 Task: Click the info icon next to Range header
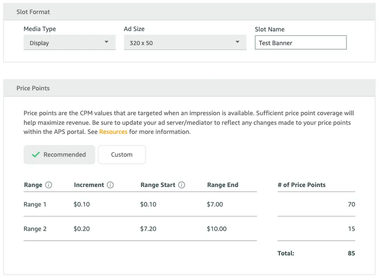coord(48,185)
